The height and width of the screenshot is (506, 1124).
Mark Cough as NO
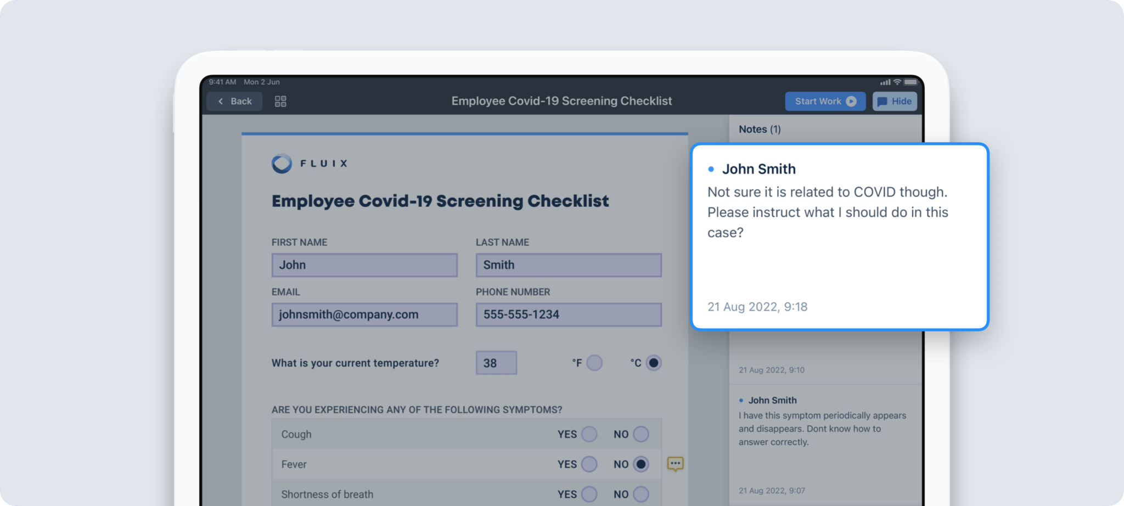[x=640, y=434]
